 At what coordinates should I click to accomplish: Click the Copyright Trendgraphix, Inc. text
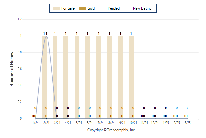click(112, 130)
